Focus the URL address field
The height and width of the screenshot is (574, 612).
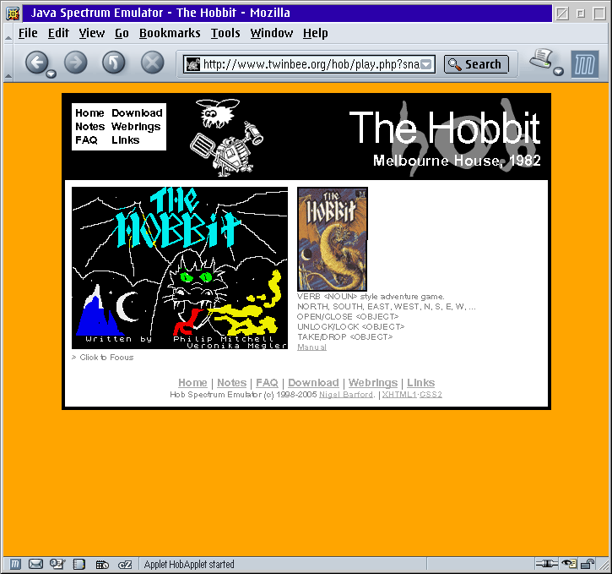point(311,64)
